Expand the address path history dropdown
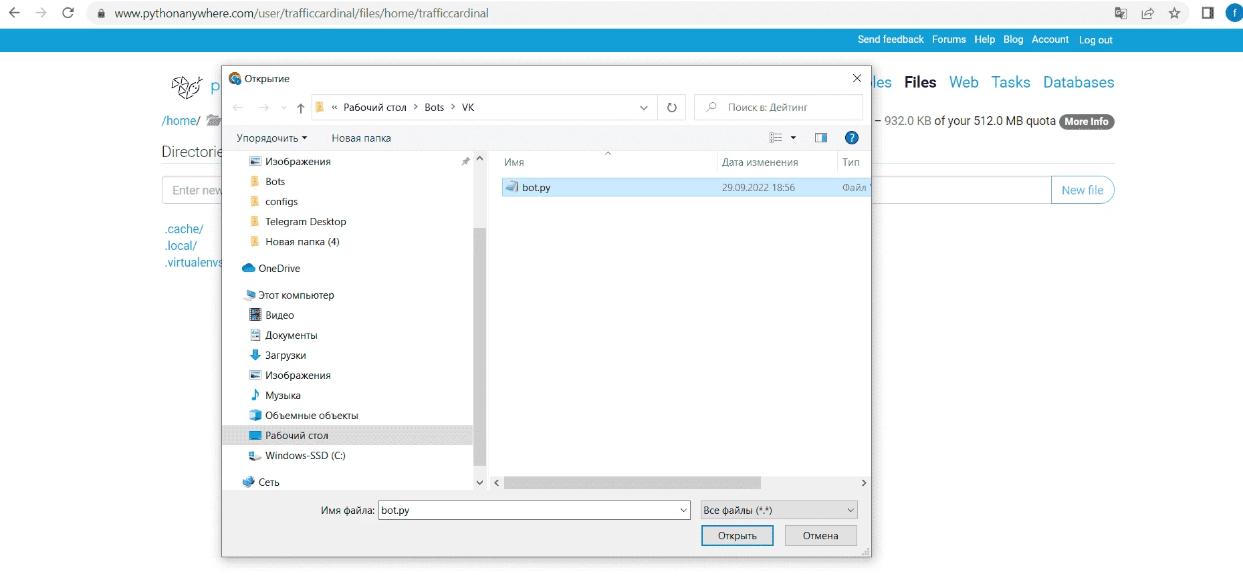This screenshot has width=1243, height=576. coord(643,108)
